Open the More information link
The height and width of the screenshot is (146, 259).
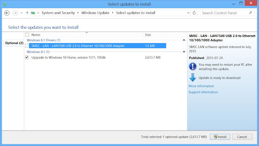click(x=201, y=86)
